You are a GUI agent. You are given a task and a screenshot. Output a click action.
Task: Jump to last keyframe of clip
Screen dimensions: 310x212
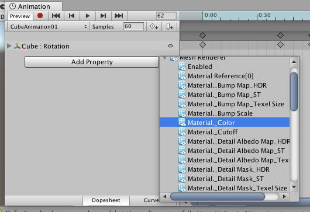tap(119, 16)
